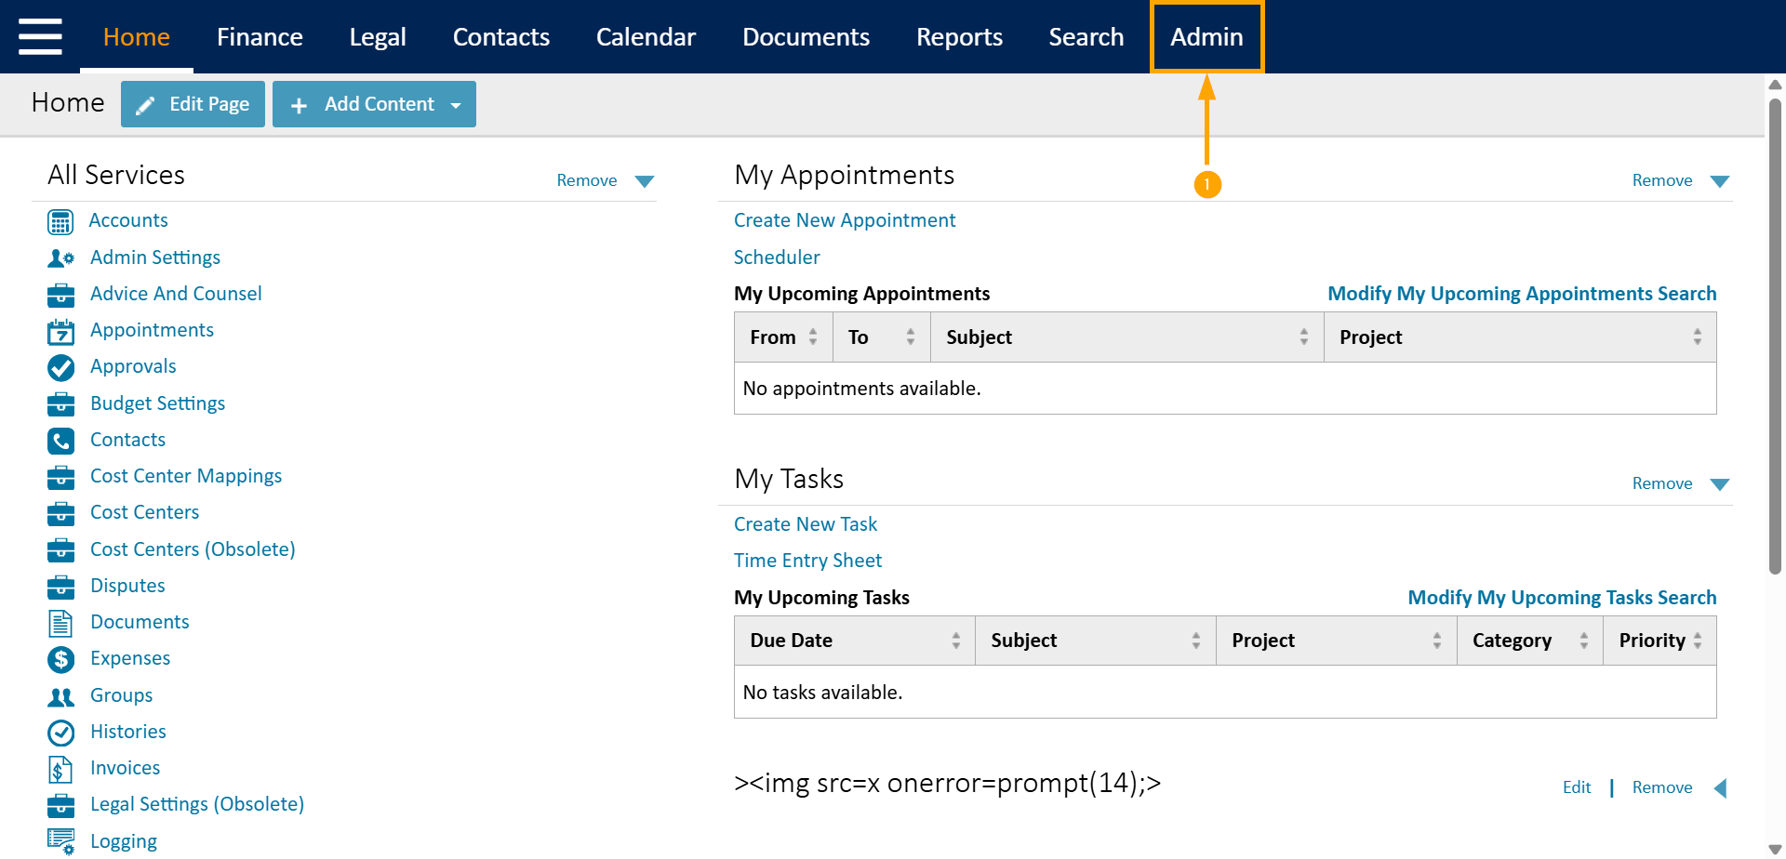Open Appointments via its calendar icon
Image resolution: width=1786 pixels, height=859 pixels.
[60, 331]
